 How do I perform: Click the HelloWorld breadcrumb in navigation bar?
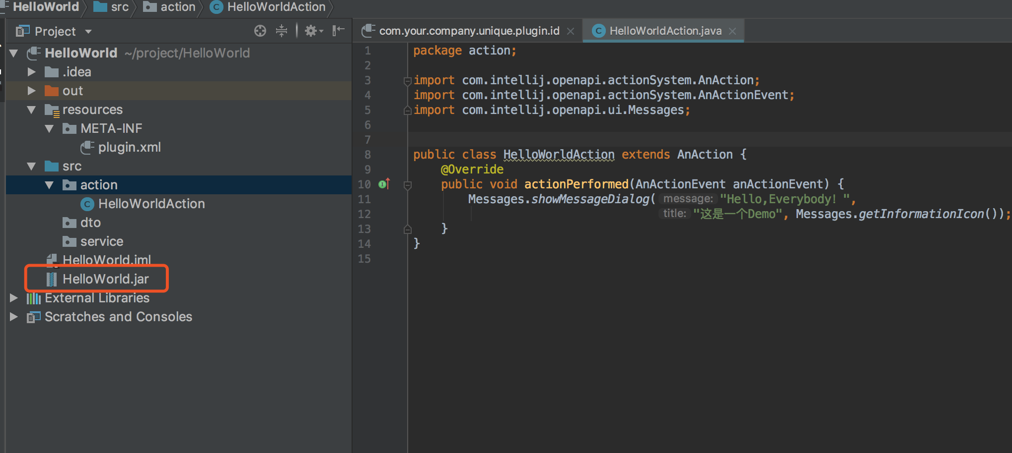click(46, 7)
